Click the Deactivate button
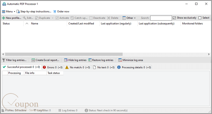The image size is (212, 114). [x=97, y=18]
